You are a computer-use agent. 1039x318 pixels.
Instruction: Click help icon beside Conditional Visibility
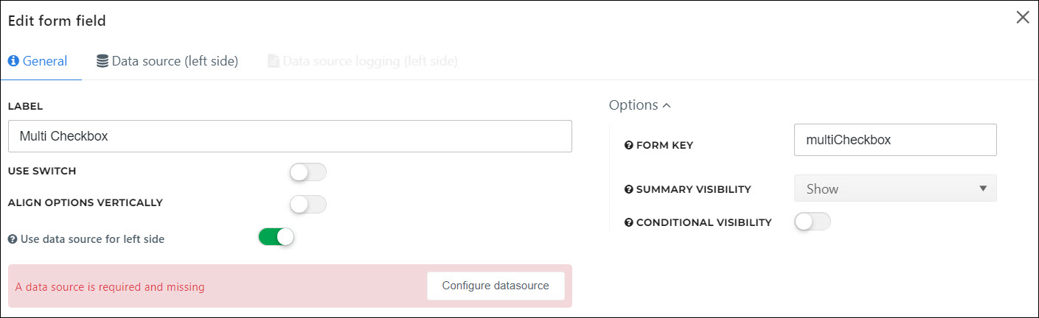629,222
